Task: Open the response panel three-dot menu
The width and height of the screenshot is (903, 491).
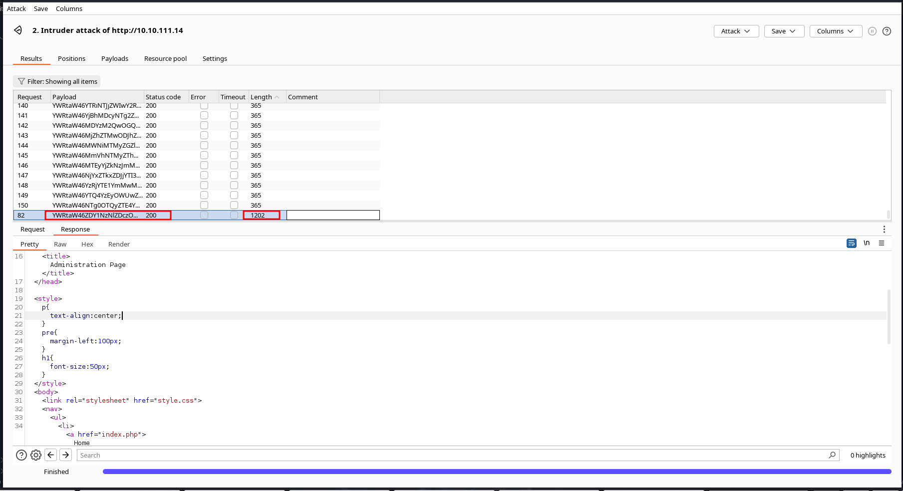Action: point(884,229)
